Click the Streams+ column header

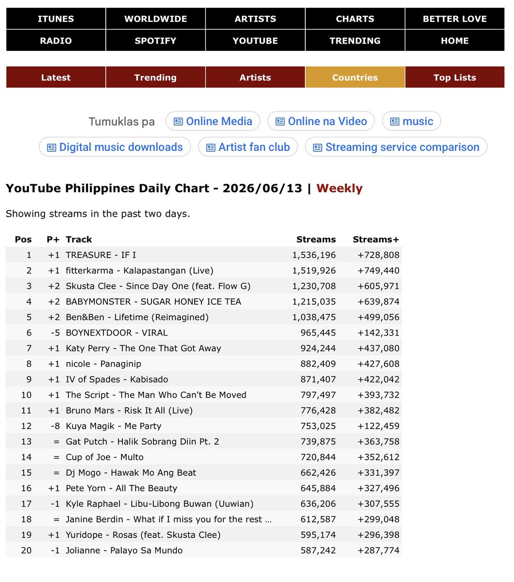click(x=376, y=240)
